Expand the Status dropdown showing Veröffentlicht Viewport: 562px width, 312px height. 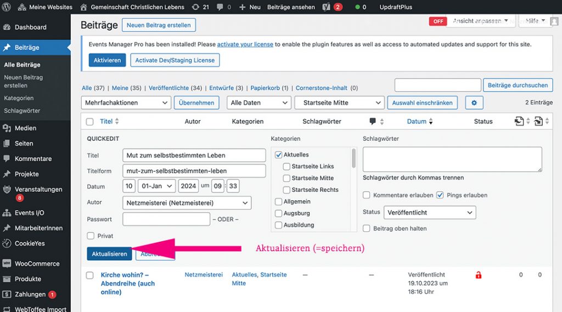pos(430,212)
